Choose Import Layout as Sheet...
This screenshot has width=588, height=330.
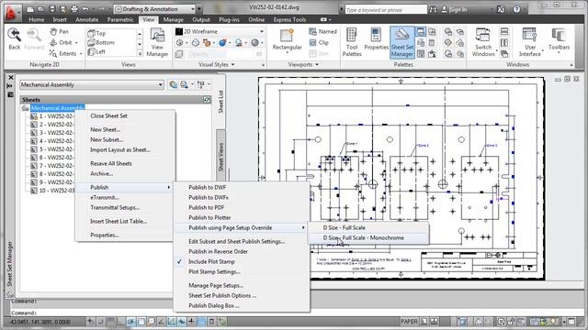coord(120,149)
